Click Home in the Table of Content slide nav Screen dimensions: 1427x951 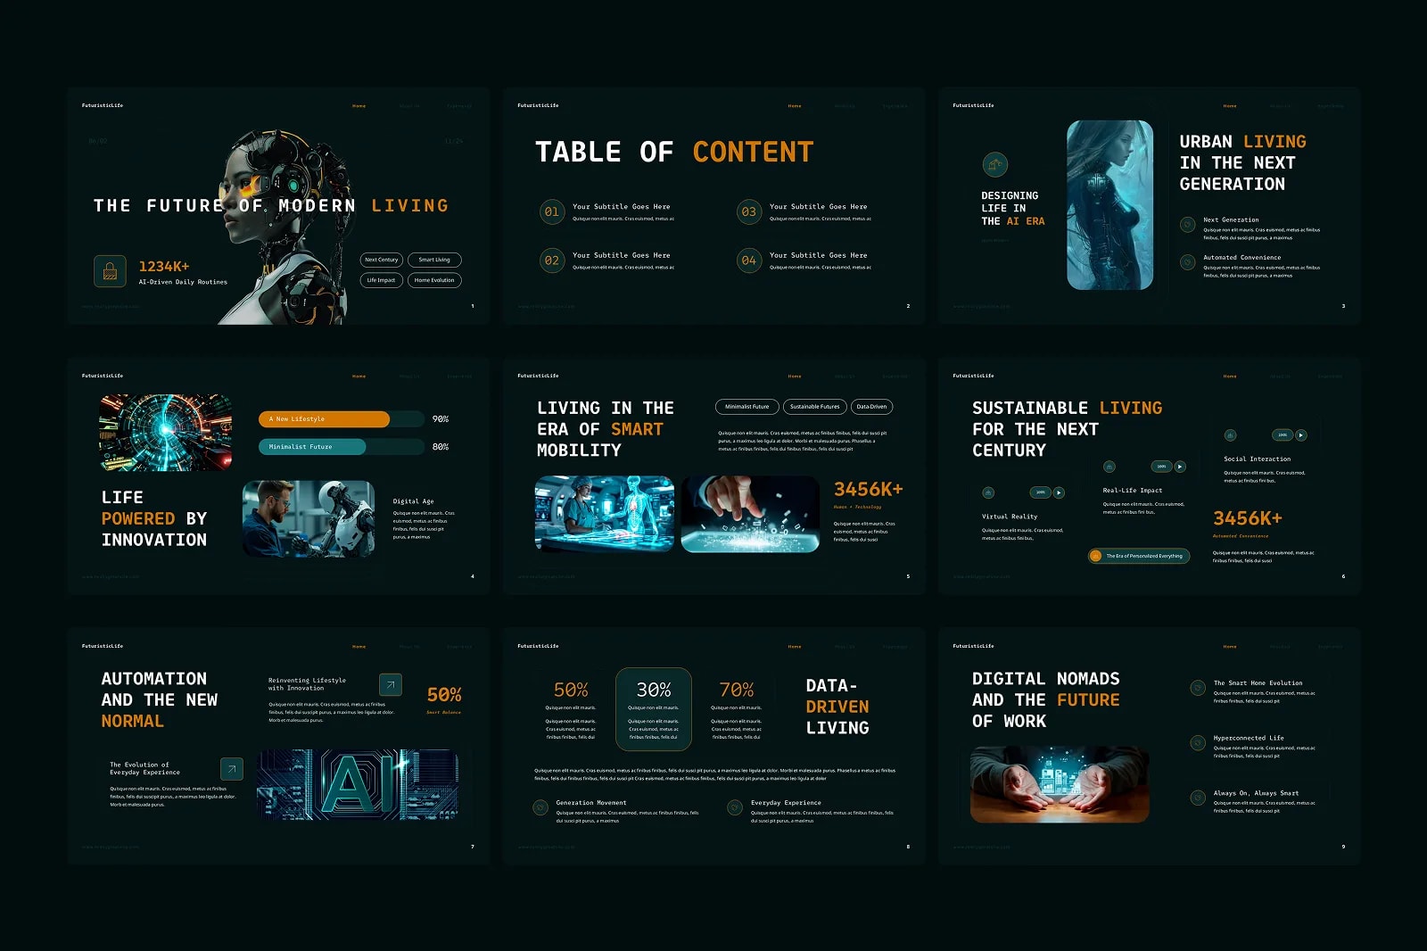click(795, 106)
